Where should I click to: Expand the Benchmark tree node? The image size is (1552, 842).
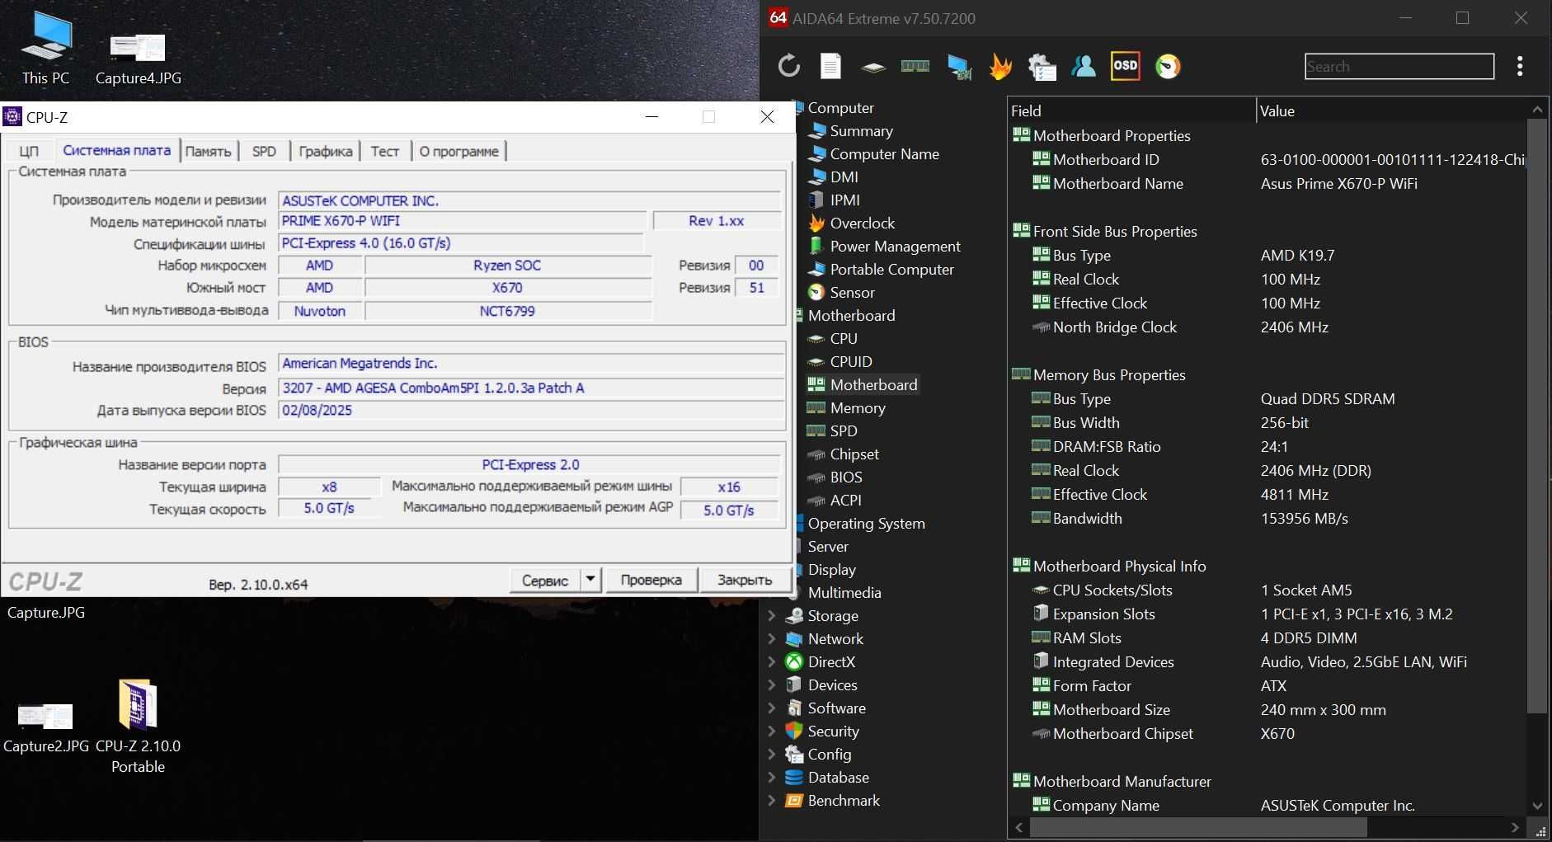pyautogui.click(x=772, y=801)
